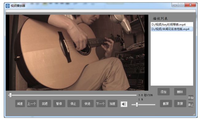Click the 播放列表 playlist heading
The height and width of the screenshot is (119, 200).
click(x=160, y=19)
